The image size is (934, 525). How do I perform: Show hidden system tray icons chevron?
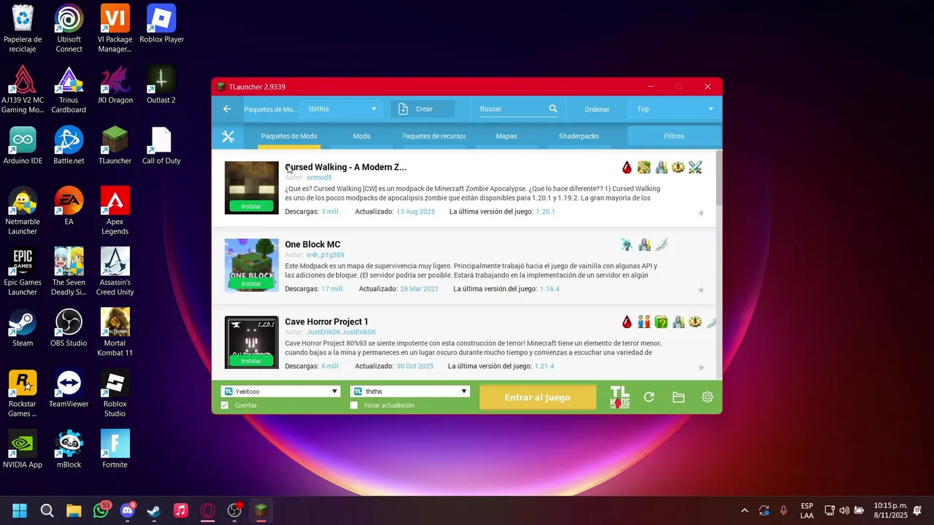[x=744, y=510]
